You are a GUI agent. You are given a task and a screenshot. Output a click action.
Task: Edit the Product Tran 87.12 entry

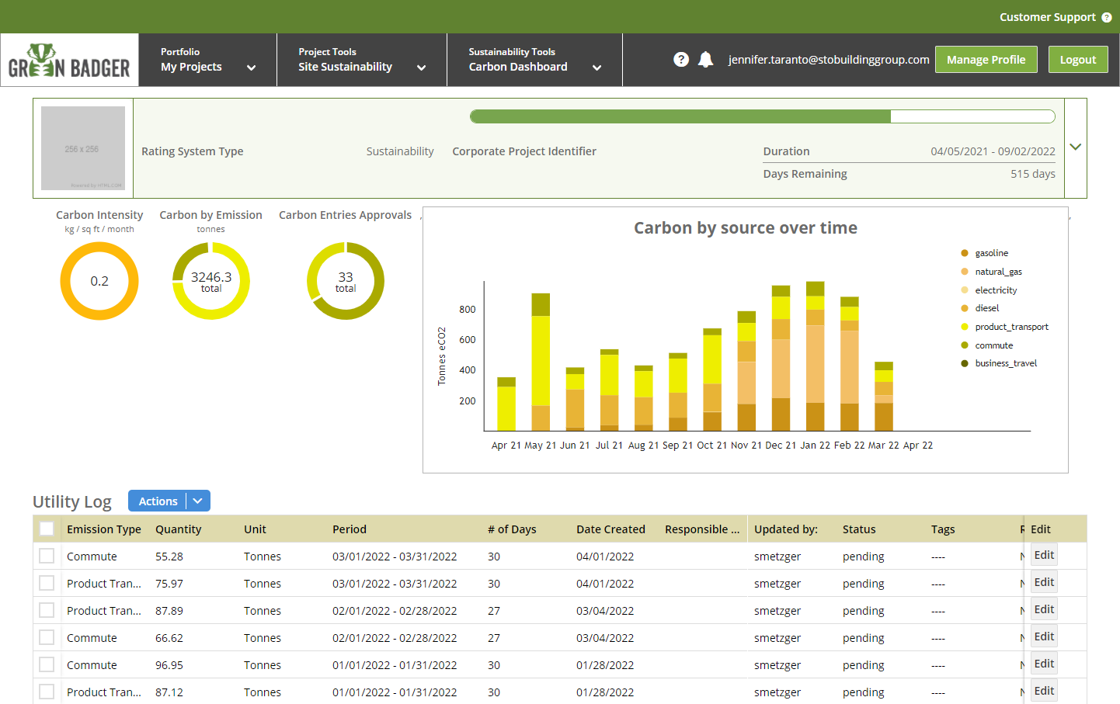coord(1044,691)
